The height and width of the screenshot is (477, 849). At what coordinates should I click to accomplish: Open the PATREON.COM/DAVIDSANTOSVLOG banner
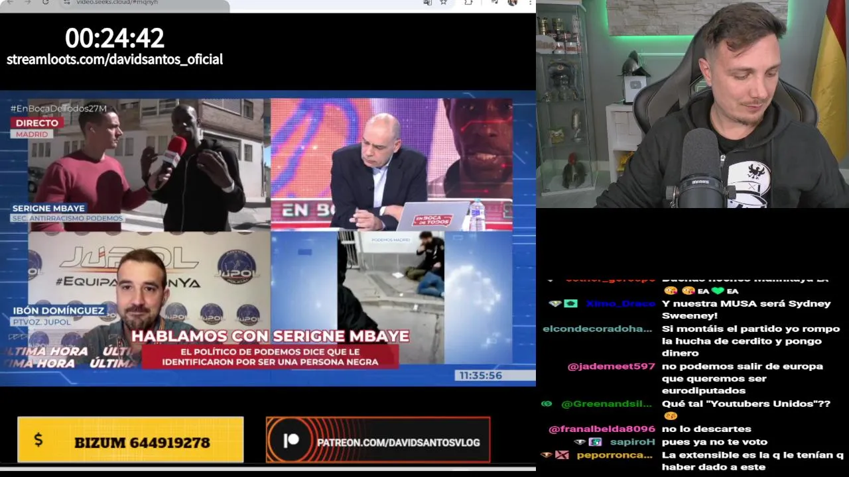click(x=378, y=440)
